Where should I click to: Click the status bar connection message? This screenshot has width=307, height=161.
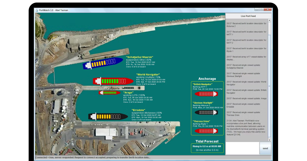click(x=93, y=157)
